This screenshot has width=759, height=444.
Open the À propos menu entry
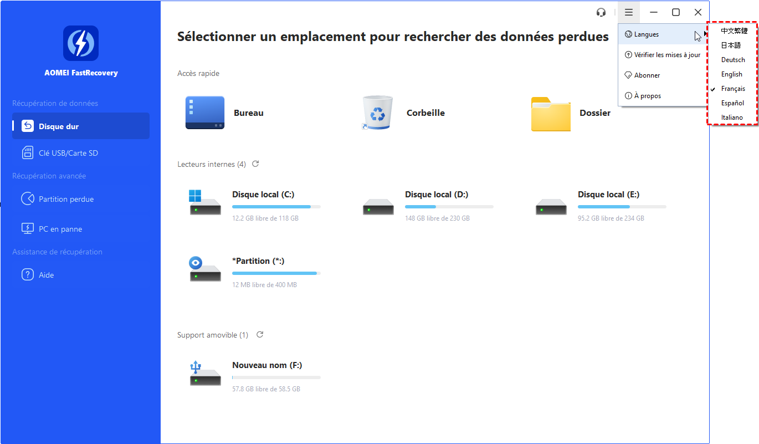[x=647, y=96]
